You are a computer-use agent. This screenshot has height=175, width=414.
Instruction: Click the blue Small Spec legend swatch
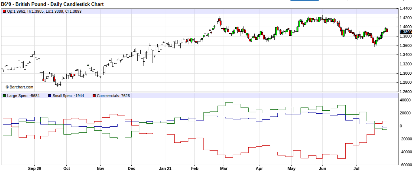pos(50,96)
